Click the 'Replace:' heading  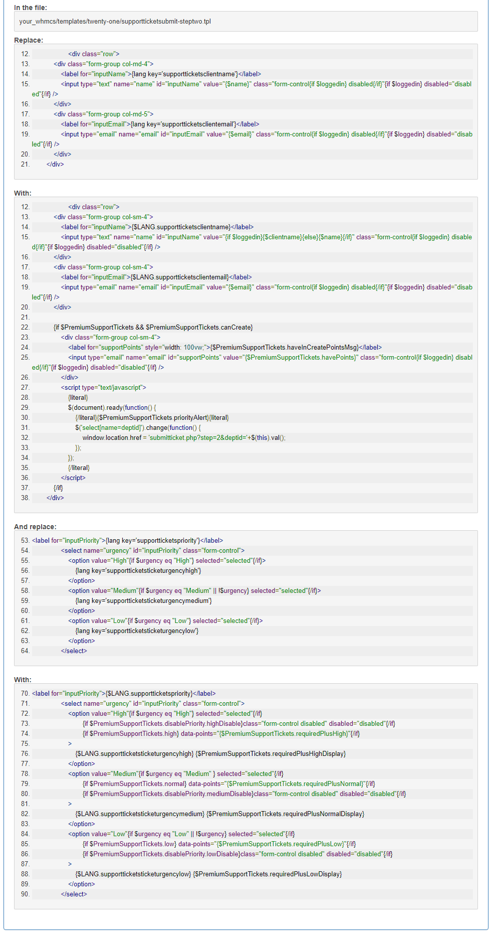[x=29, y=40]
